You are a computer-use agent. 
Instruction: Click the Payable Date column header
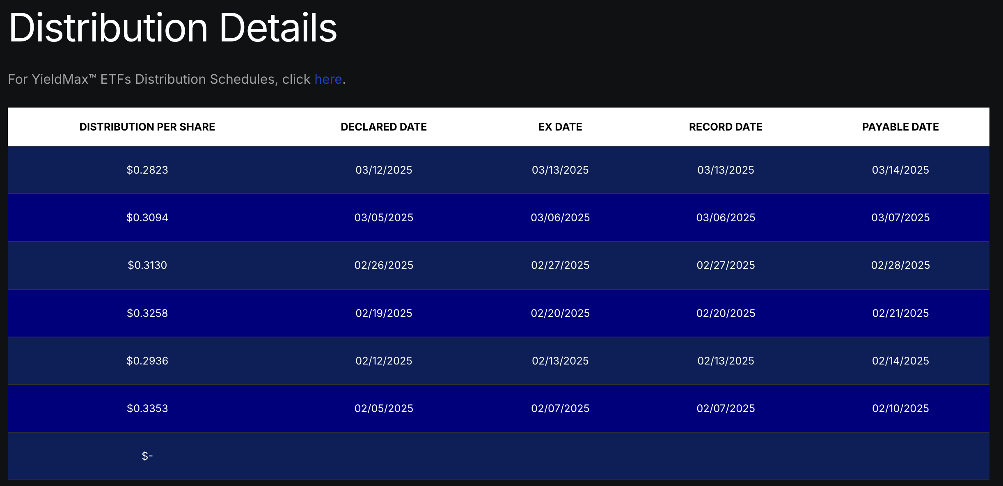tap(900, 127)
